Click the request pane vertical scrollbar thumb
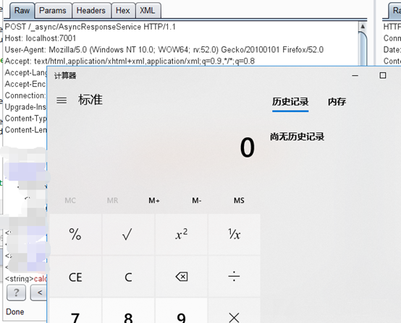The image size is (401, 323). point(363,48)
